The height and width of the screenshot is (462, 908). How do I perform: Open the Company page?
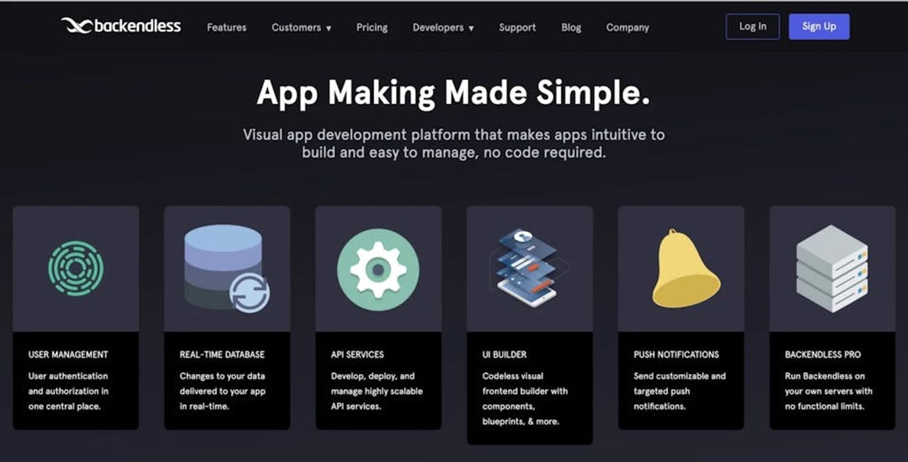(627, 27)
